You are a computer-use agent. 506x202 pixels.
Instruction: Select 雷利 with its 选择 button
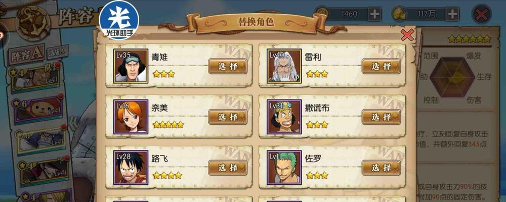coord(381,66)
